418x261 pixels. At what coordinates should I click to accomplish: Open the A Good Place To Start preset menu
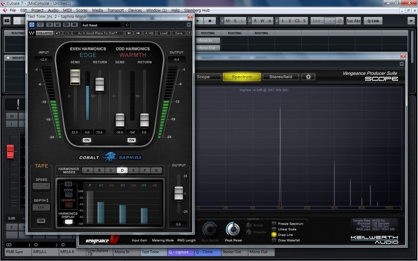[98, 33]
